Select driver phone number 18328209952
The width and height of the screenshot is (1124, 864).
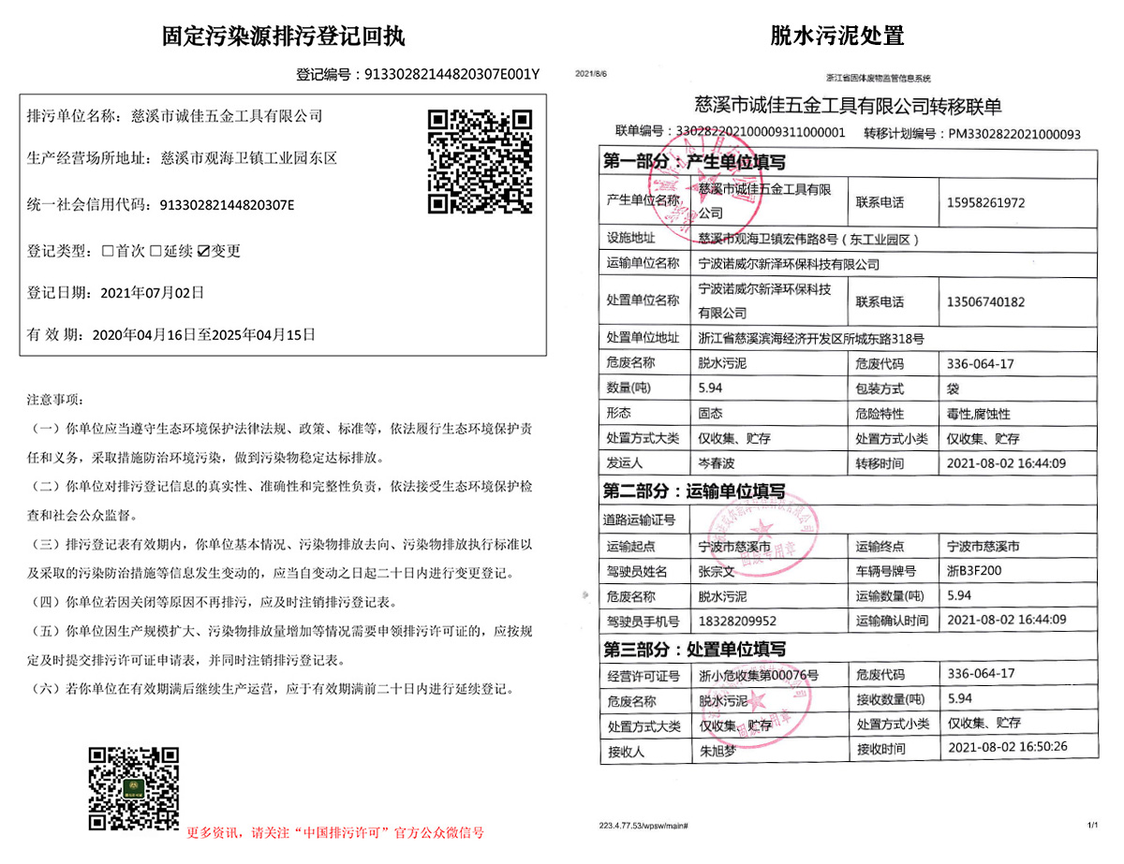click(737, 620)
